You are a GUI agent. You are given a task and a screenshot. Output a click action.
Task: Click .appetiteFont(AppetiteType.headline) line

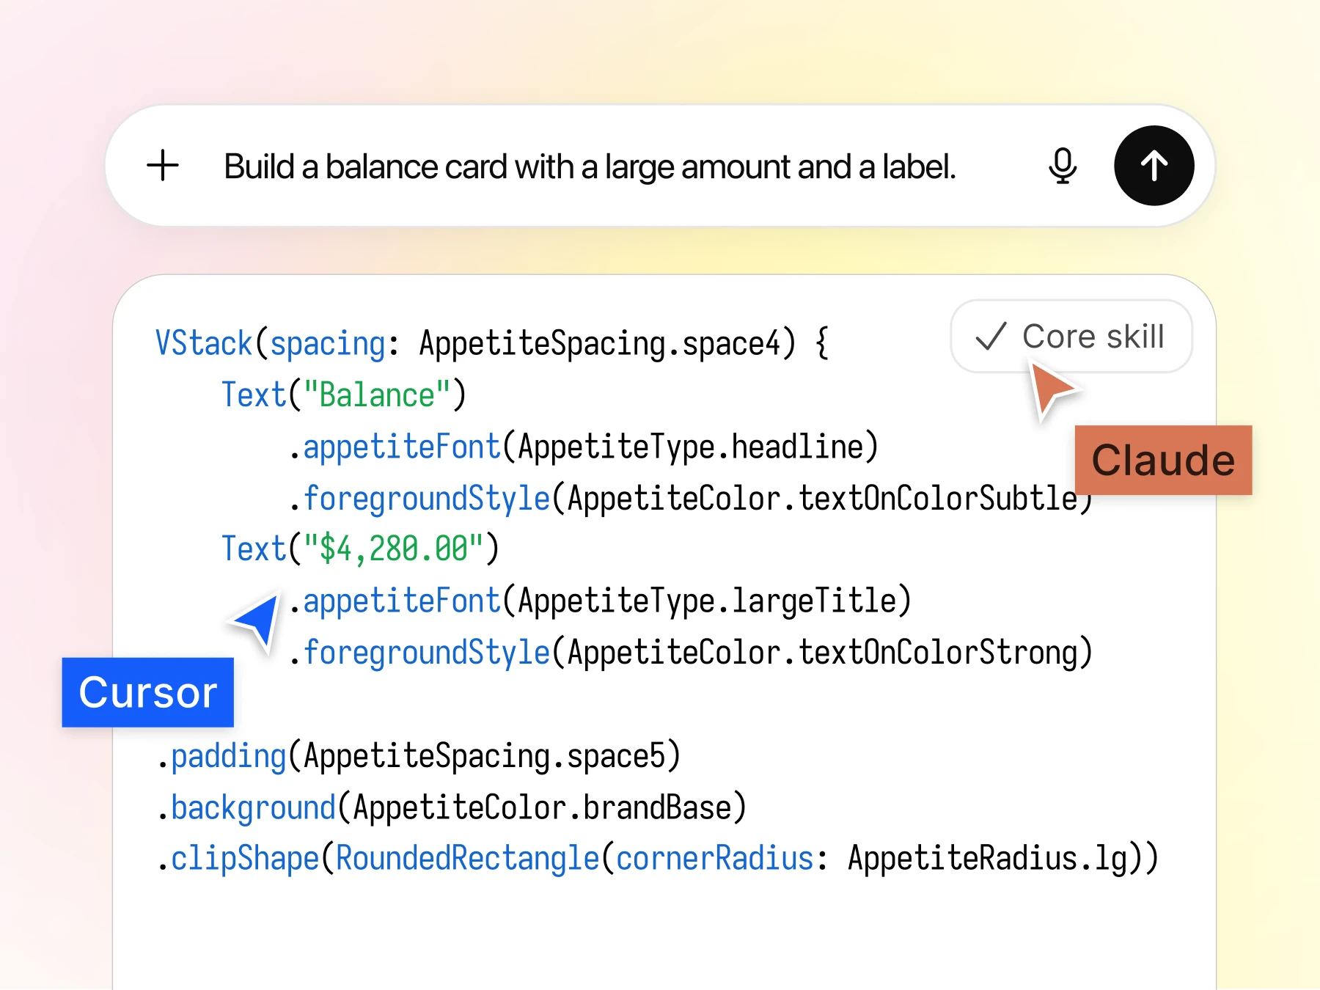(x=583, y=447)
